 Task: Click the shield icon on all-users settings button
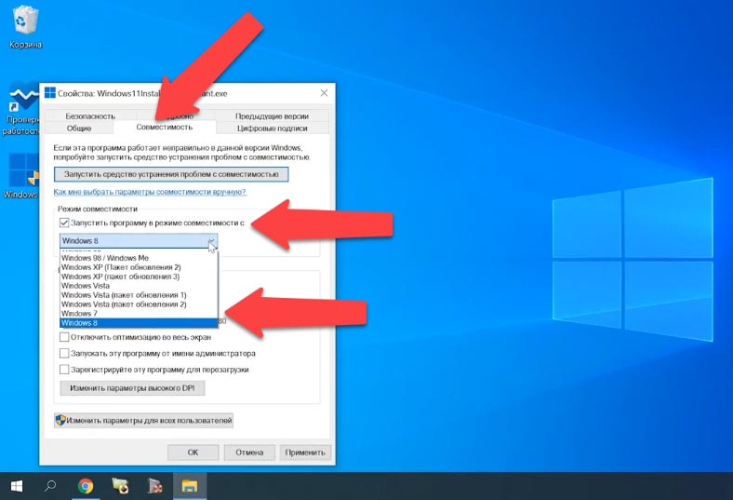(60, 420)
